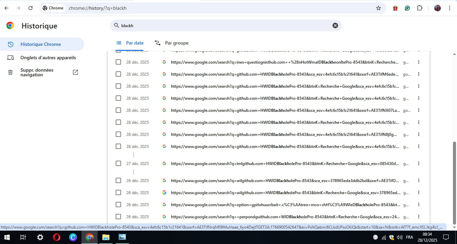
Task: Reload the page using refresh icon
Action: pos(31,8)
